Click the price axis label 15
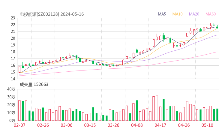 [x=13, y=72]
